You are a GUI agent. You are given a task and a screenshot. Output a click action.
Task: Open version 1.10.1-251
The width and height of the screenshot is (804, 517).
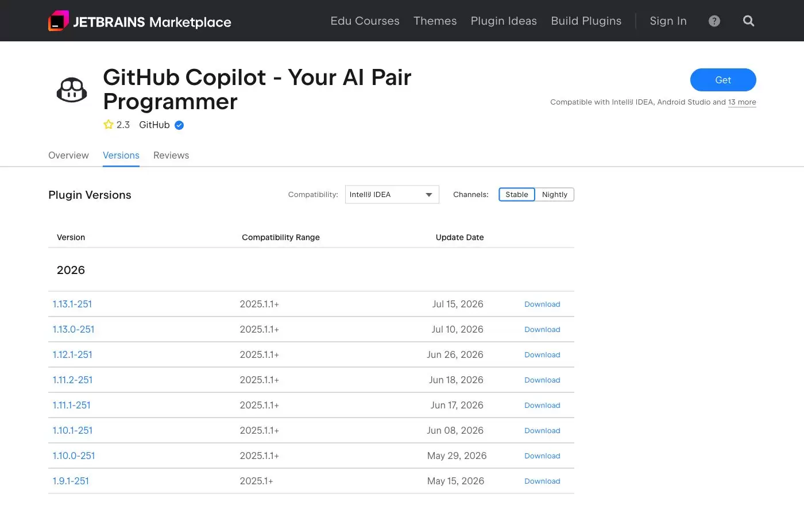tap(72, 430)
